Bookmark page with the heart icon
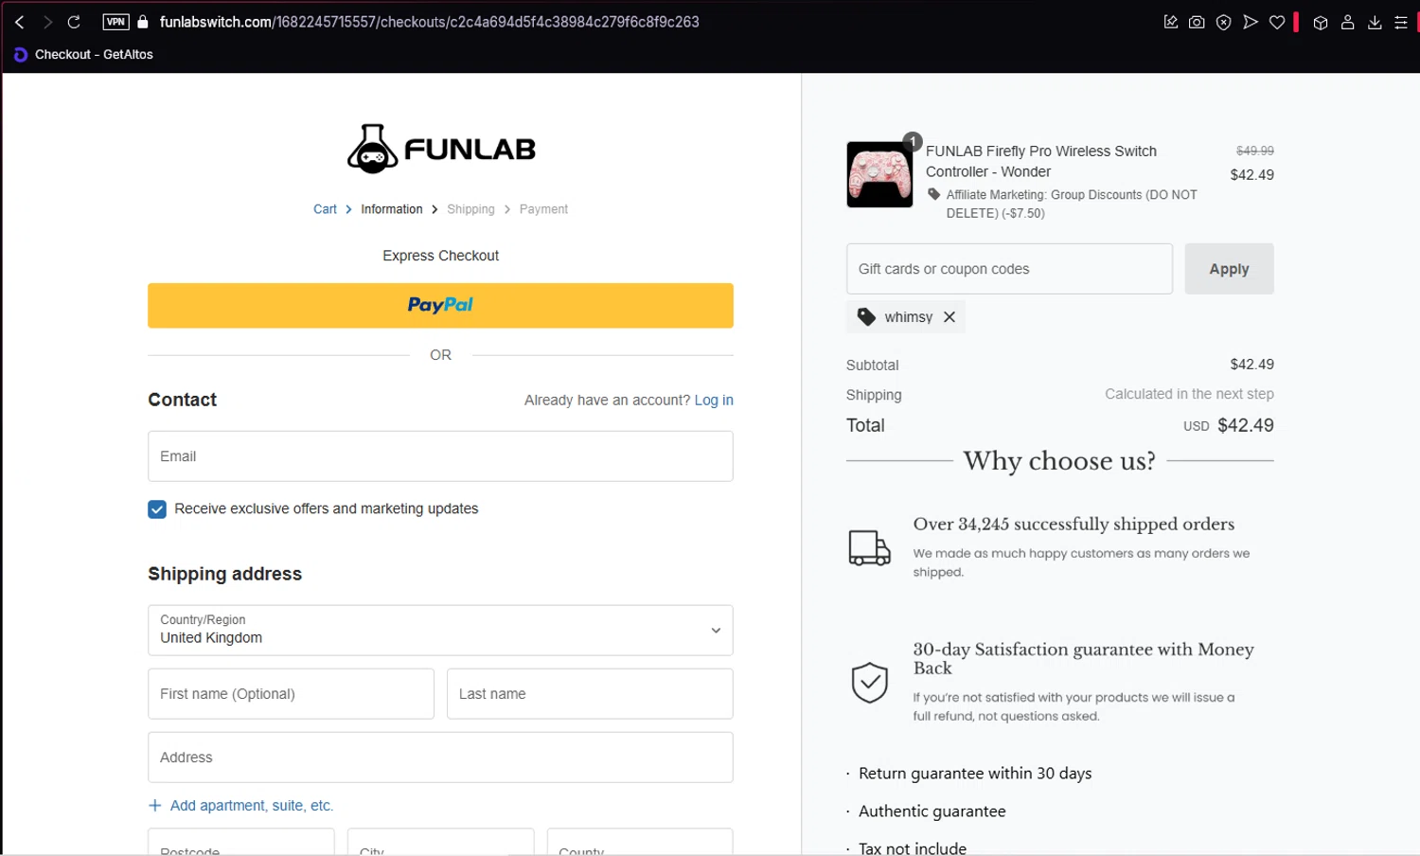The image size is (1420, 856). point(1277,22)
